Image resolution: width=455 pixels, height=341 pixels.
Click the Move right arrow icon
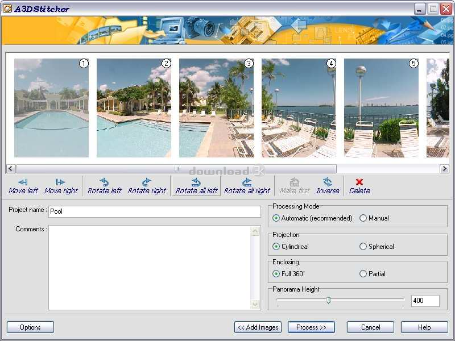[x=61, y=182]
